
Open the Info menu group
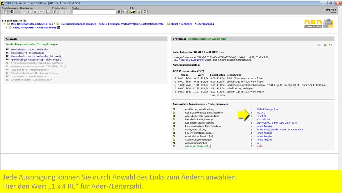coord(132,8)
